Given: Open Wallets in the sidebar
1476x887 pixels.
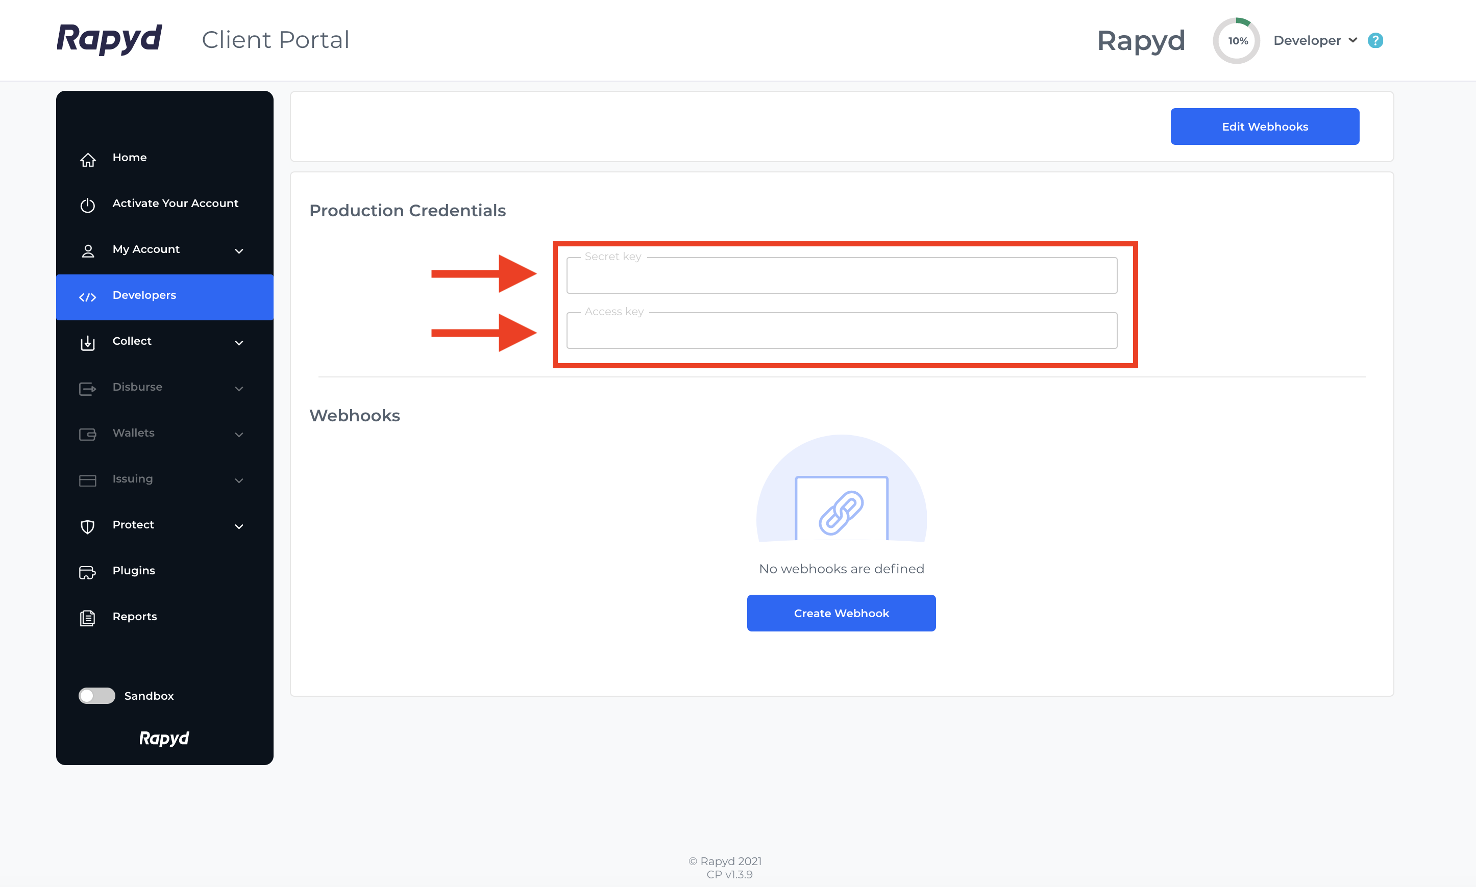Looking at the screenshot, I should pyautogui.click(x=133, y=433).
